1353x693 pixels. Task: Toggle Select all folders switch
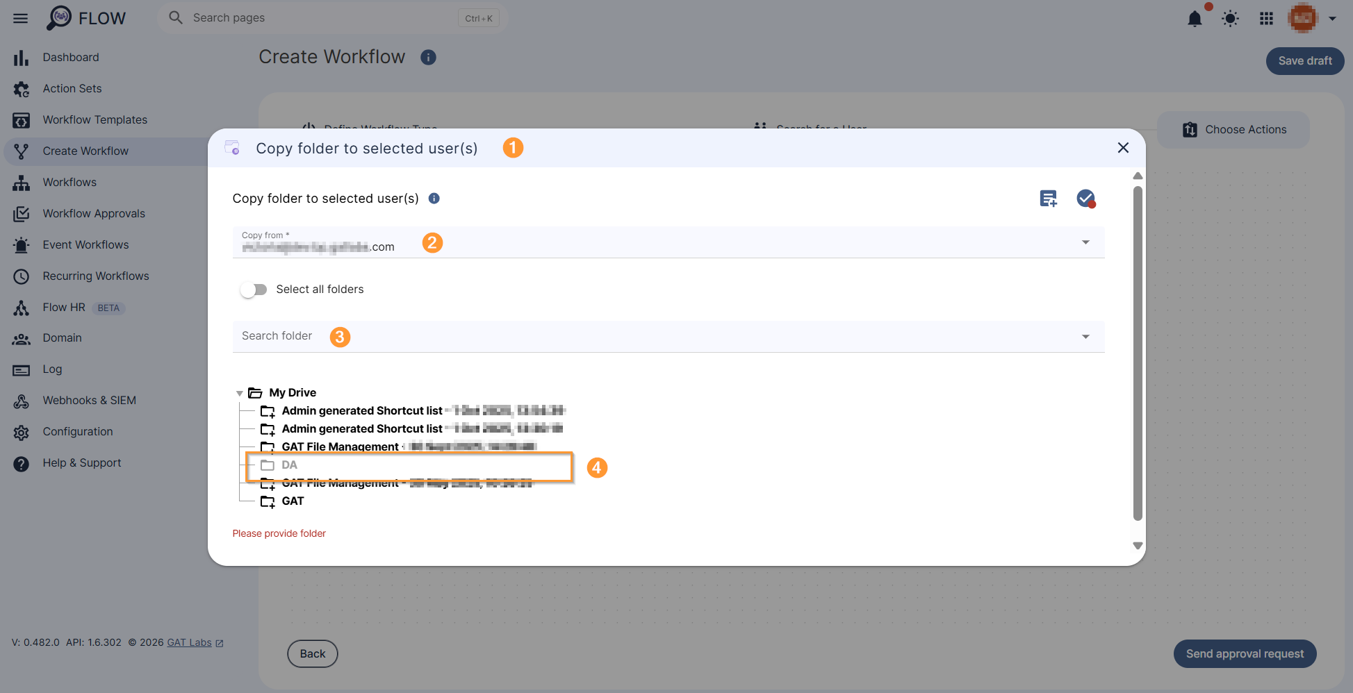[254, 290]
